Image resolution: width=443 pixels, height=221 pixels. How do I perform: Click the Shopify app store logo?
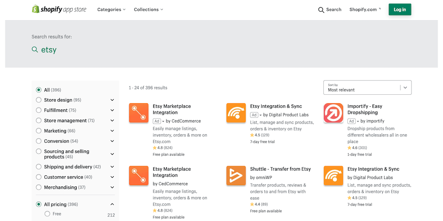click(x=59, y=9)
